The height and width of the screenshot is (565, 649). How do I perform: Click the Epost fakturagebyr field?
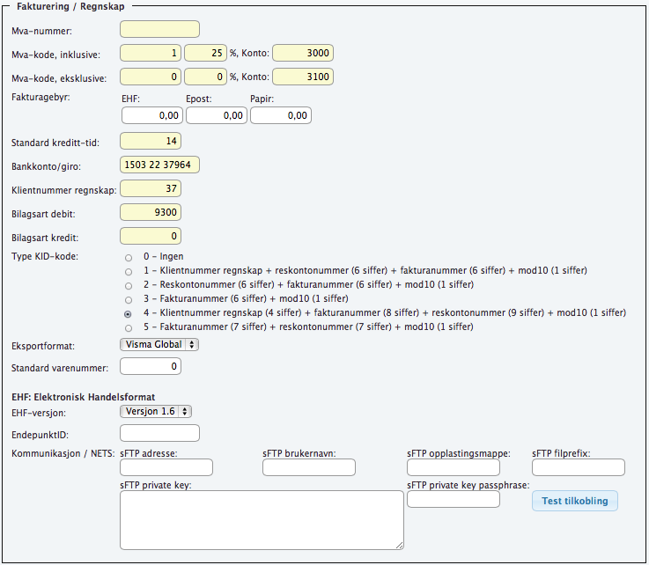217,115
